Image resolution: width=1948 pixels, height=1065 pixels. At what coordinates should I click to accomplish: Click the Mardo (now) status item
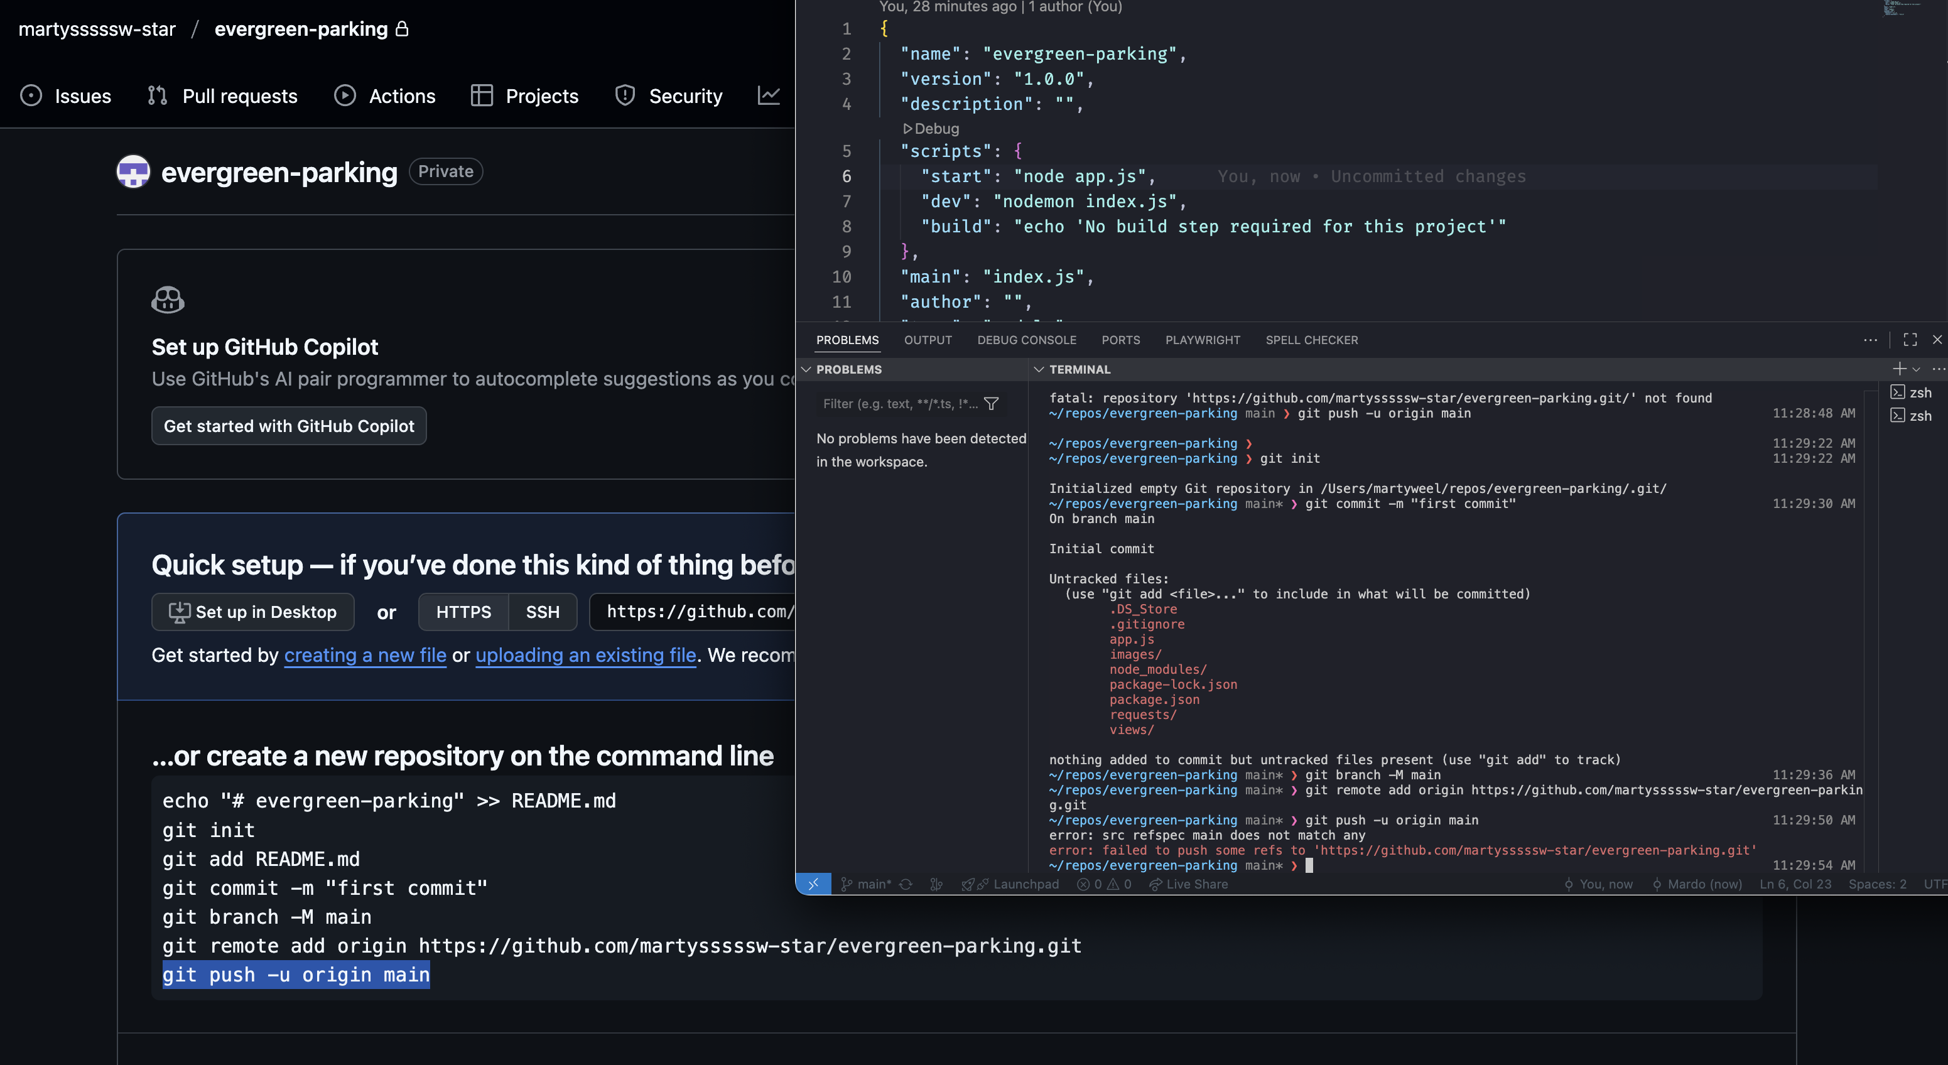point(1697,884)
